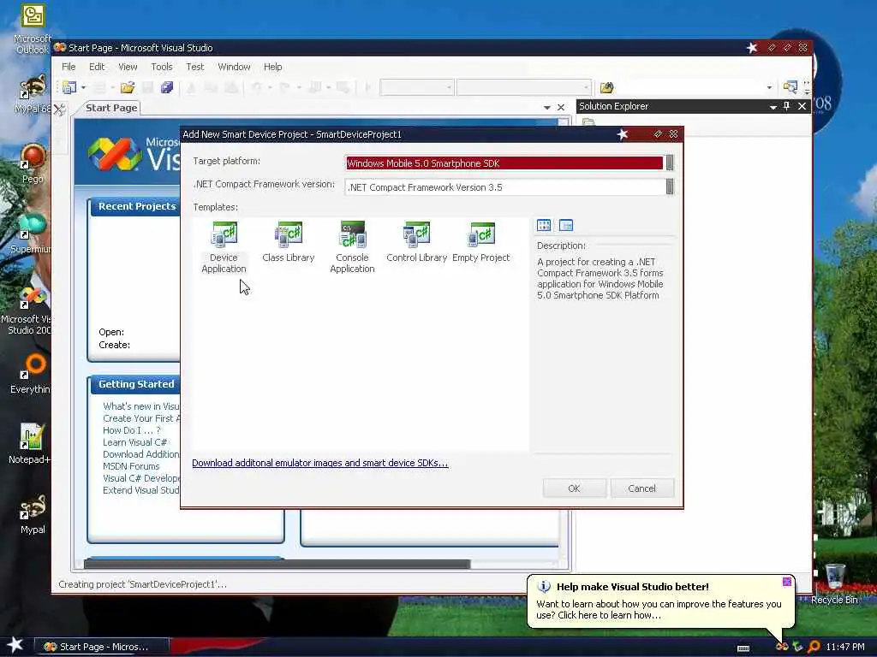
Task: Open the MSDN Forums link
Action: tap(131, 466)
